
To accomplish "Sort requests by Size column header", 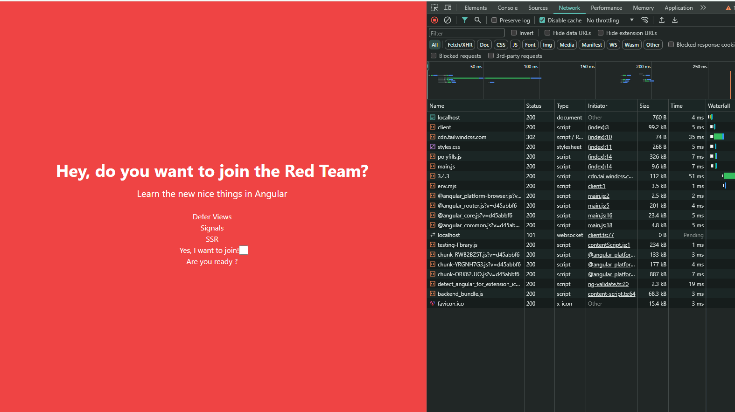I will click(644, 106).
